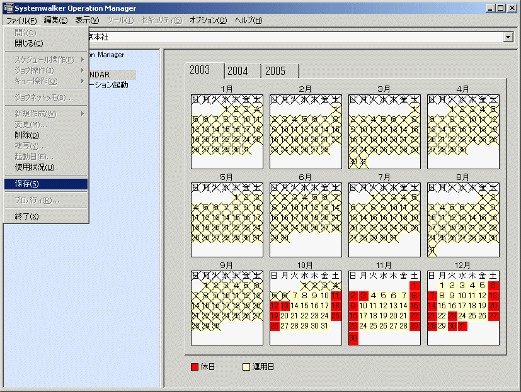Minimize the Systemwalker window

490,8
